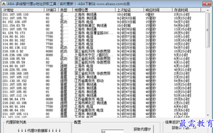The height and width of the screenshot is (133, 216).
Task: Select row with IP 116.228.55.184
Action: (103, 70)
